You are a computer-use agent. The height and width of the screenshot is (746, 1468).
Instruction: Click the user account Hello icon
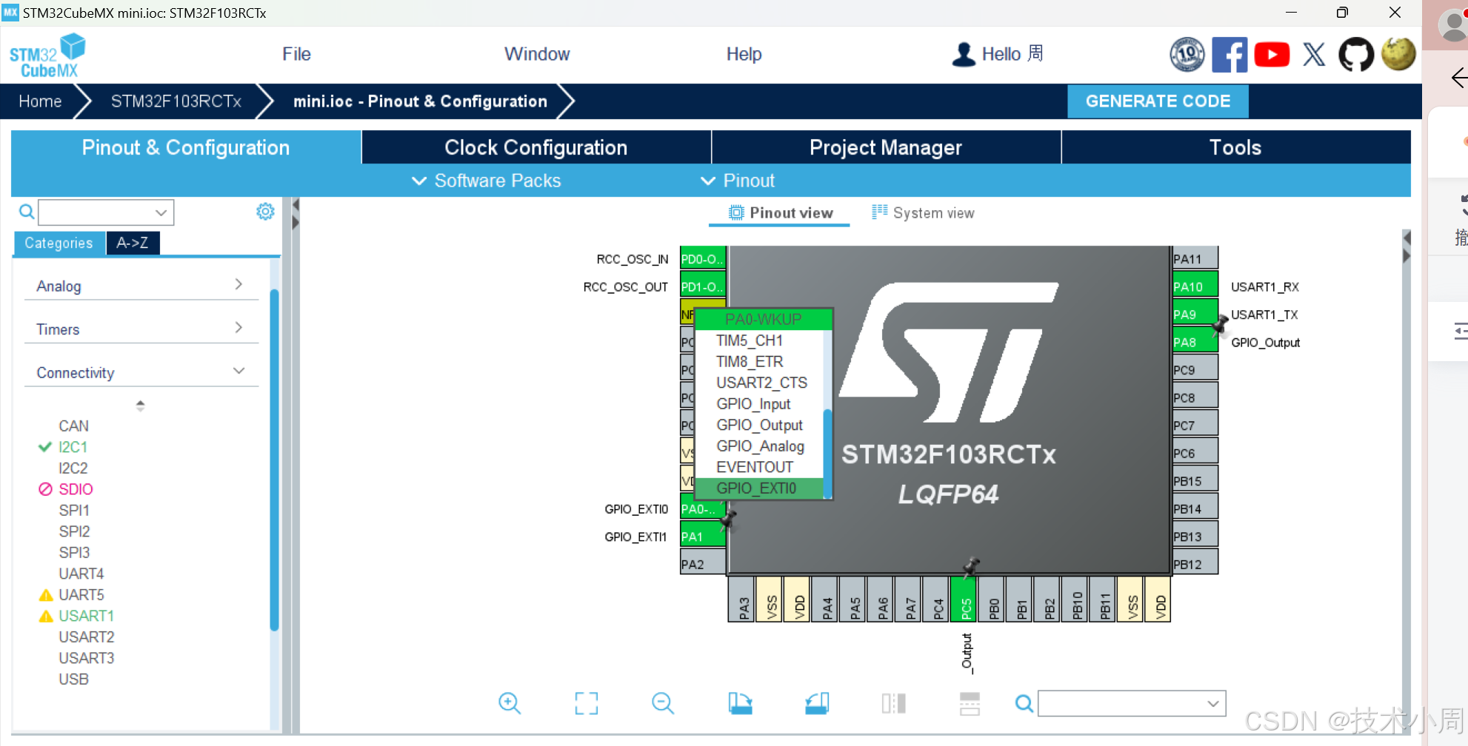click(963, 54)
